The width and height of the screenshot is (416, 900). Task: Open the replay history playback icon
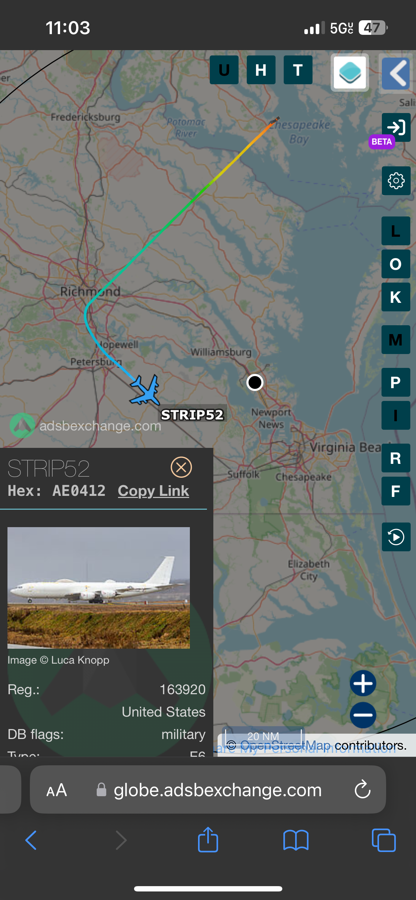pos(396,537)
